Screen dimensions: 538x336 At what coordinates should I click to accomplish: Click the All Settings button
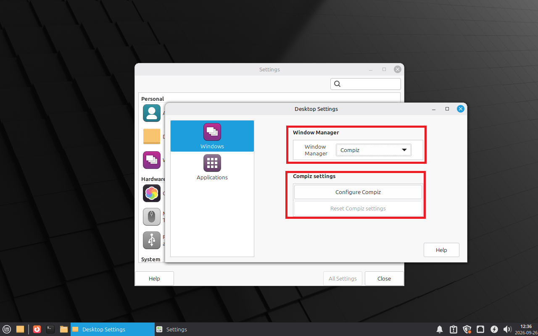click(x=343, y=278)
